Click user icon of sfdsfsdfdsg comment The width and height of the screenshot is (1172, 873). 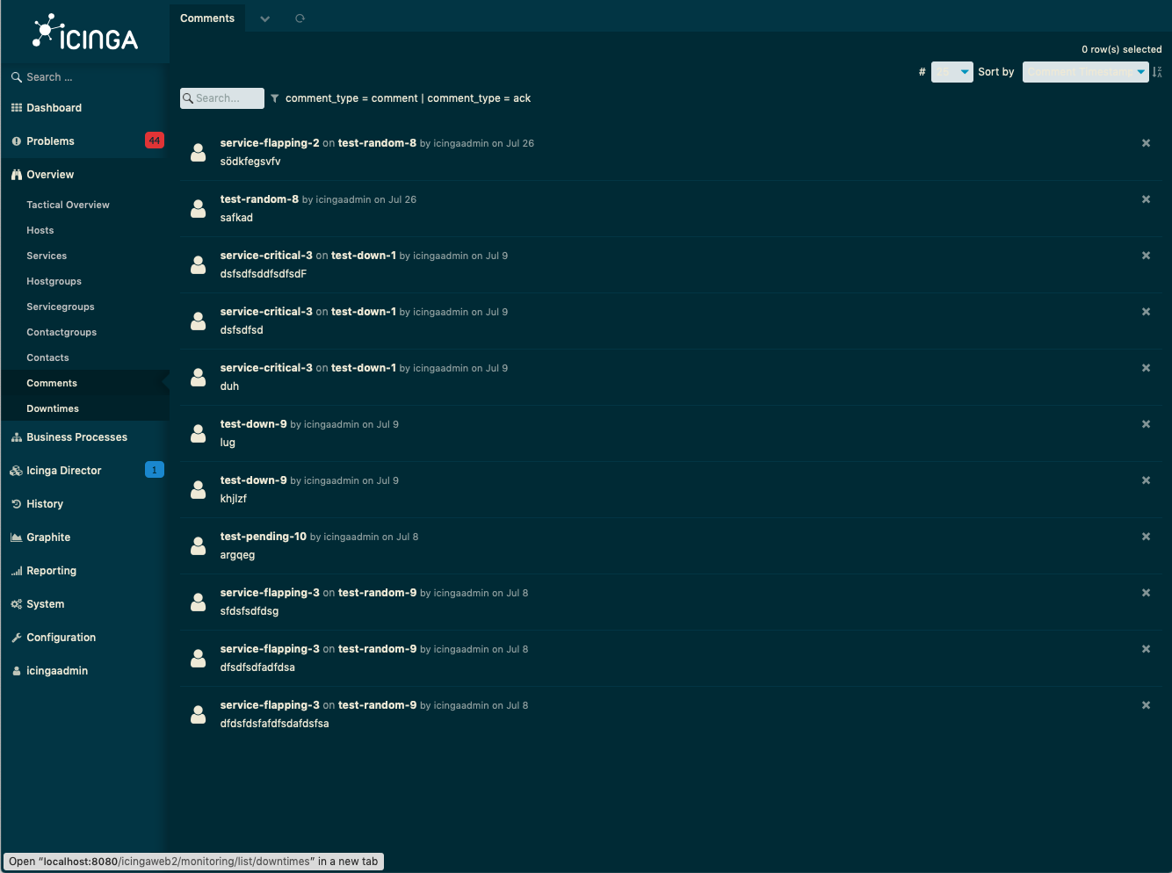click(199, 602)
